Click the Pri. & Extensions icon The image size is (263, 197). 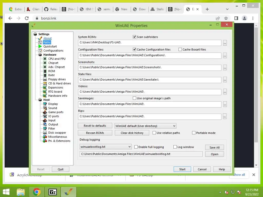coord(45,141)
